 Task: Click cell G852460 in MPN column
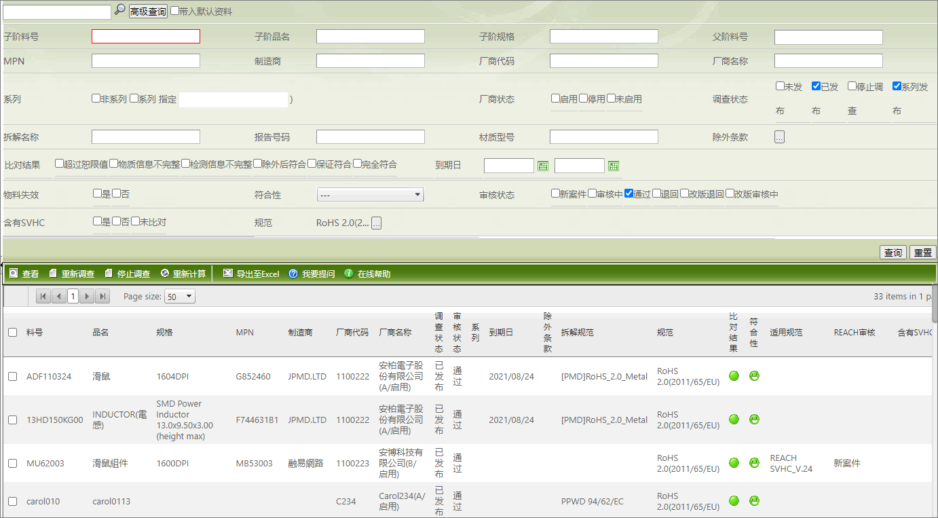(253, 376)
